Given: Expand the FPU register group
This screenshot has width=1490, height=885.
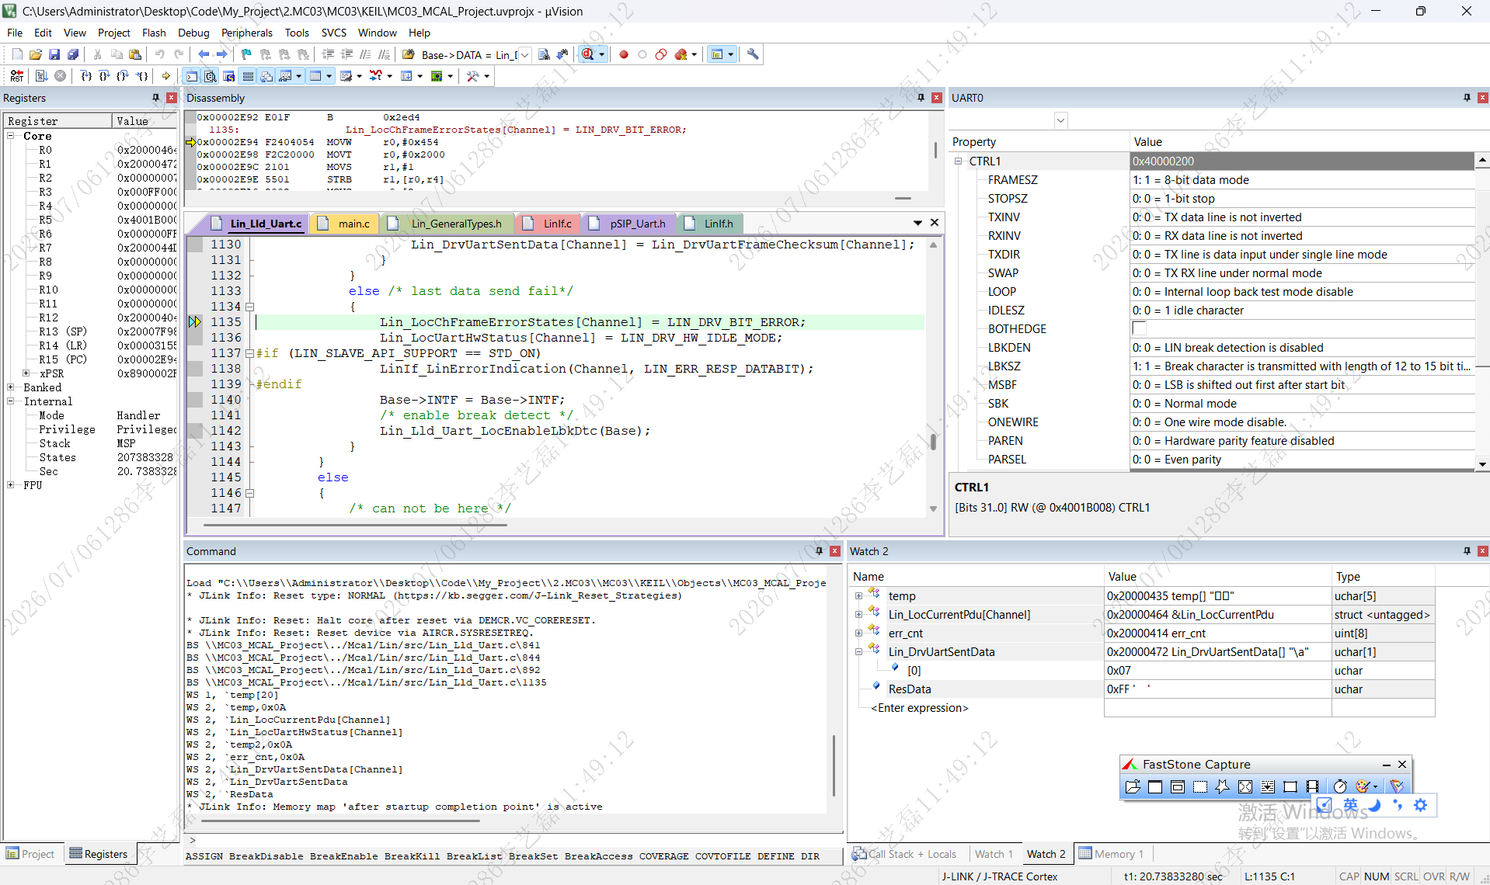Looking at the screenshot, I should [11, 485].
